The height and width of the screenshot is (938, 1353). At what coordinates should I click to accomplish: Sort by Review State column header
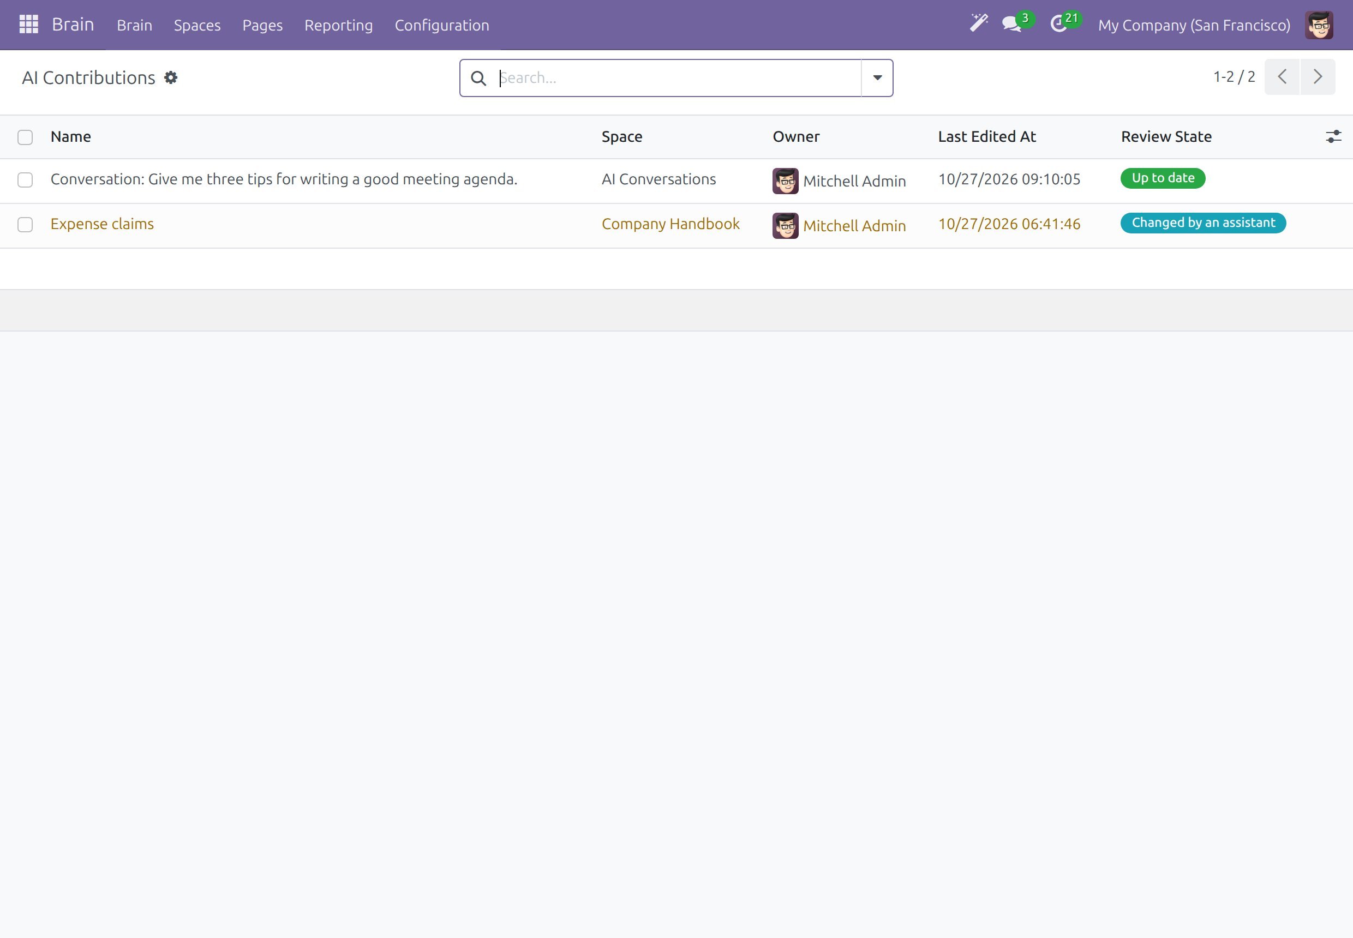pos(1166,137)
